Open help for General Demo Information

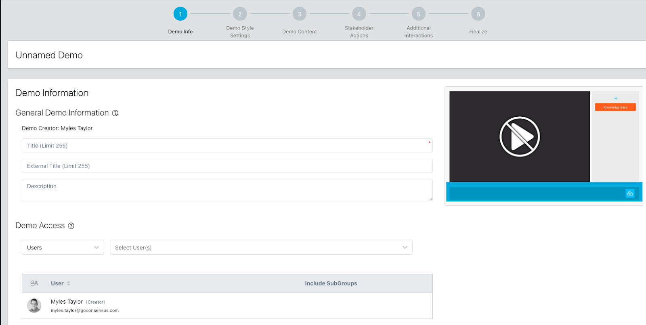pyautogui.click(x=115, y=113)
